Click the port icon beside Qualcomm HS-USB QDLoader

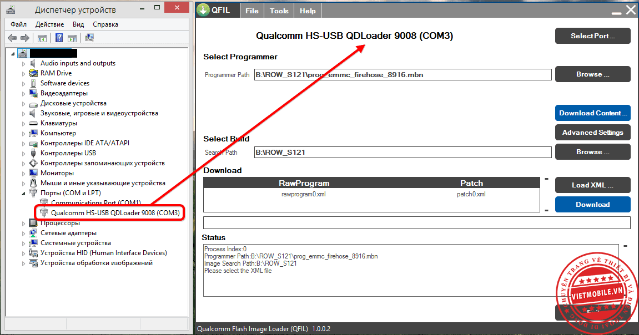tap(44, 212)
